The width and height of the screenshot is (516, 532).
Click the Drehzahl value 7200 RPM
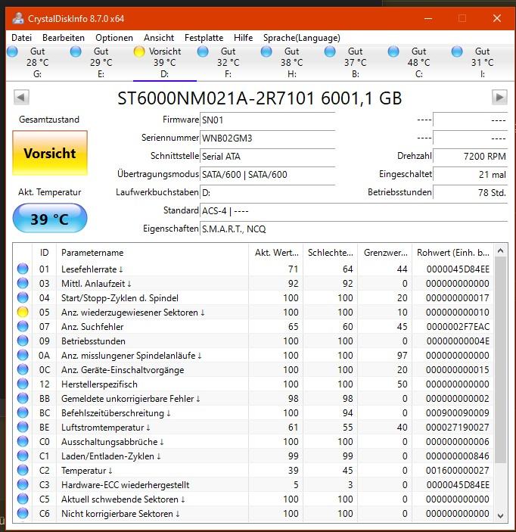470,157
